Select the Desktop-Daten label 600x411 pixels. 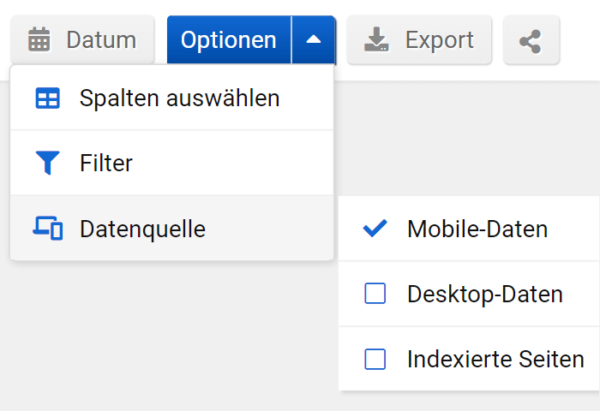tap(485, 294)
